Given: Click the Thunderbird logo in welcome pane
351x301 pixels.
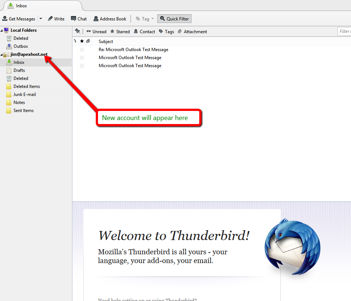Looking at the screenshot, I should 292,247.
